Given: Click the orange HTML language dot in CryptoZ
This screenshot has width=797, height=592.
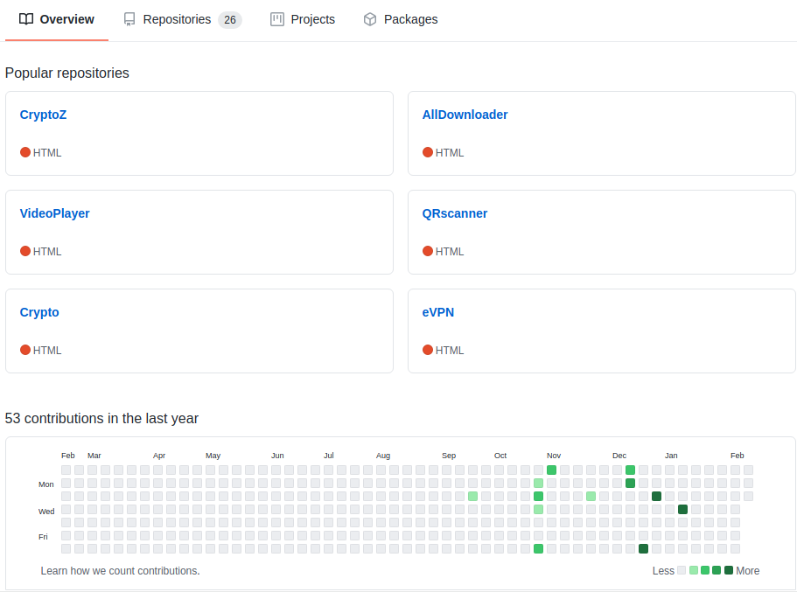Looking at the screenshot, I should coord(24,152).
